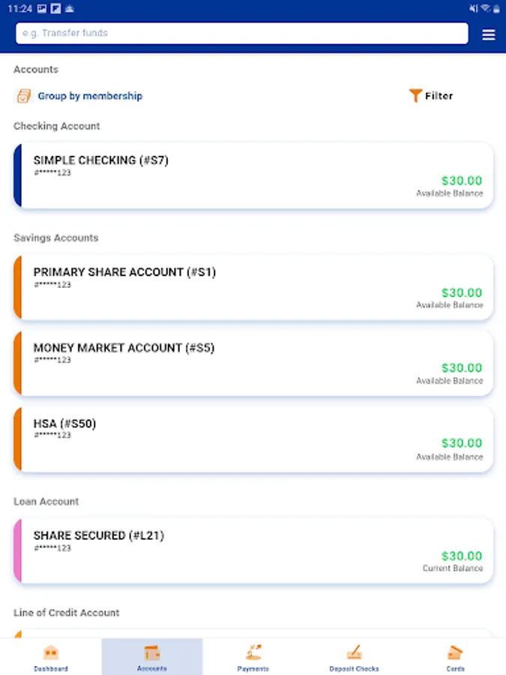The image size is (506, 675).
Task: Switch to Payments tab label
Action: point(253,668)
